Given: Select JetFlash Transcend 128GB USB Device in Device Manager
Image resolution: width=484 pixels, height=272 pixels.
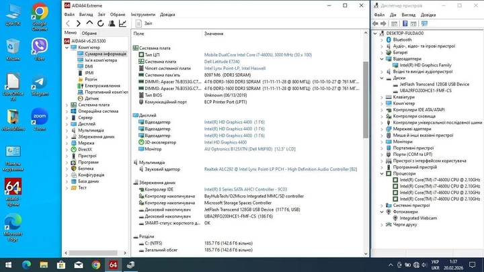Looking at the screenshot, I should point(434,84).
